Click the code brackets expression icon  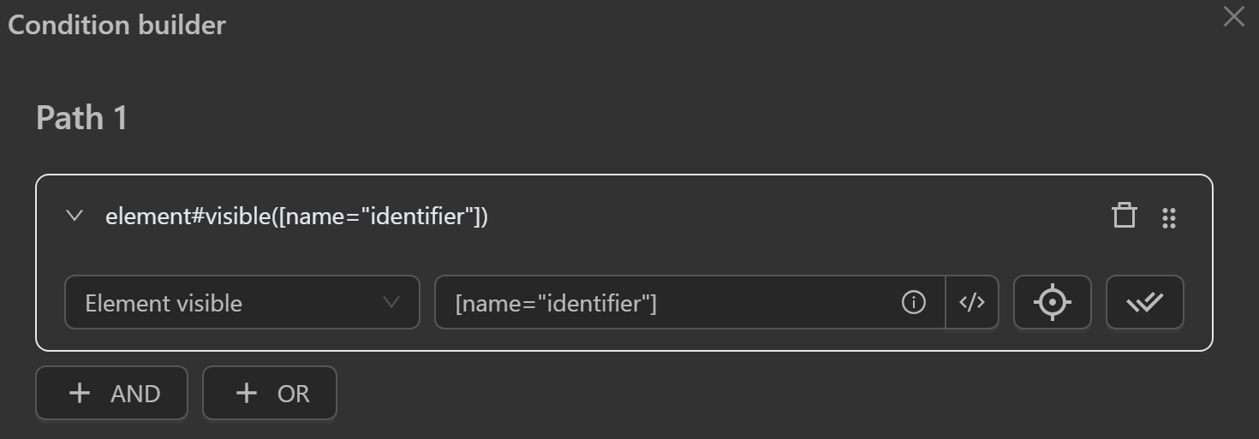coord(972,302)
